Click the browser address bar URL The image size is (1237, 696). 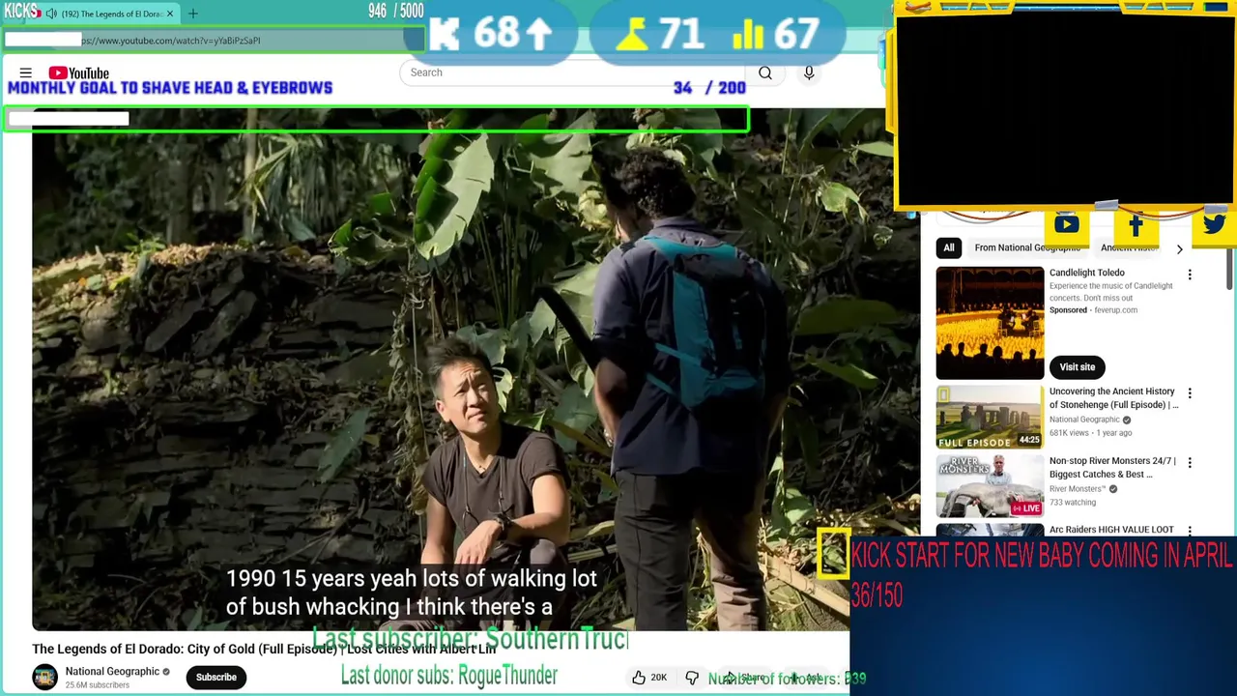171,41
